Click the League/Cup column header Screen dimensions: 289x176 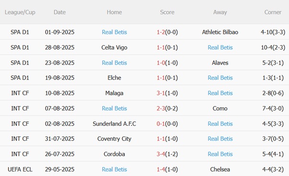coord(20,12)
